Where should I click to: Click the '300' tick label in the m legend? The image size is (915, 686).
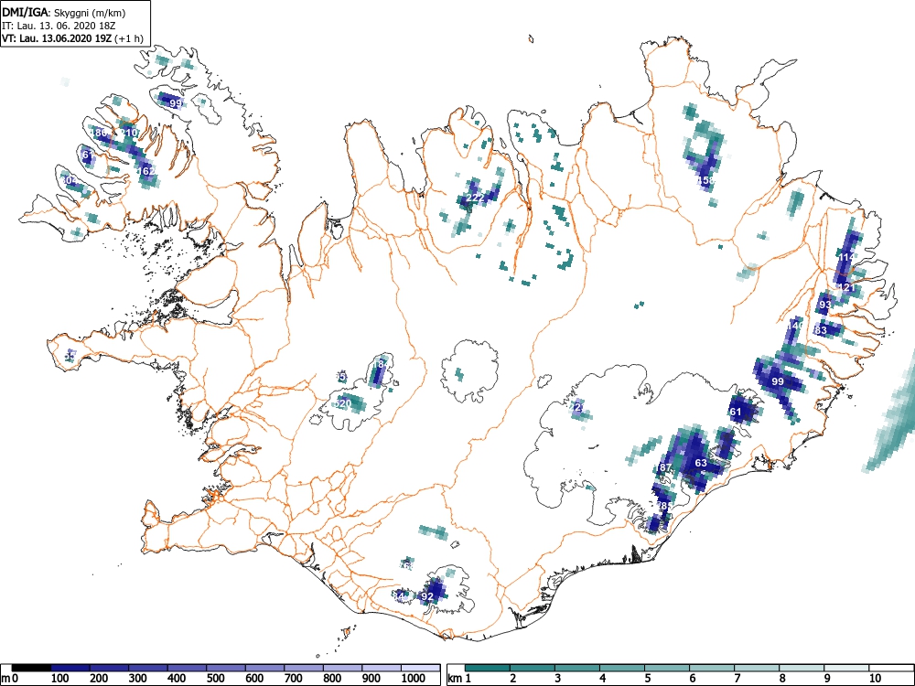tap(137, 679)
